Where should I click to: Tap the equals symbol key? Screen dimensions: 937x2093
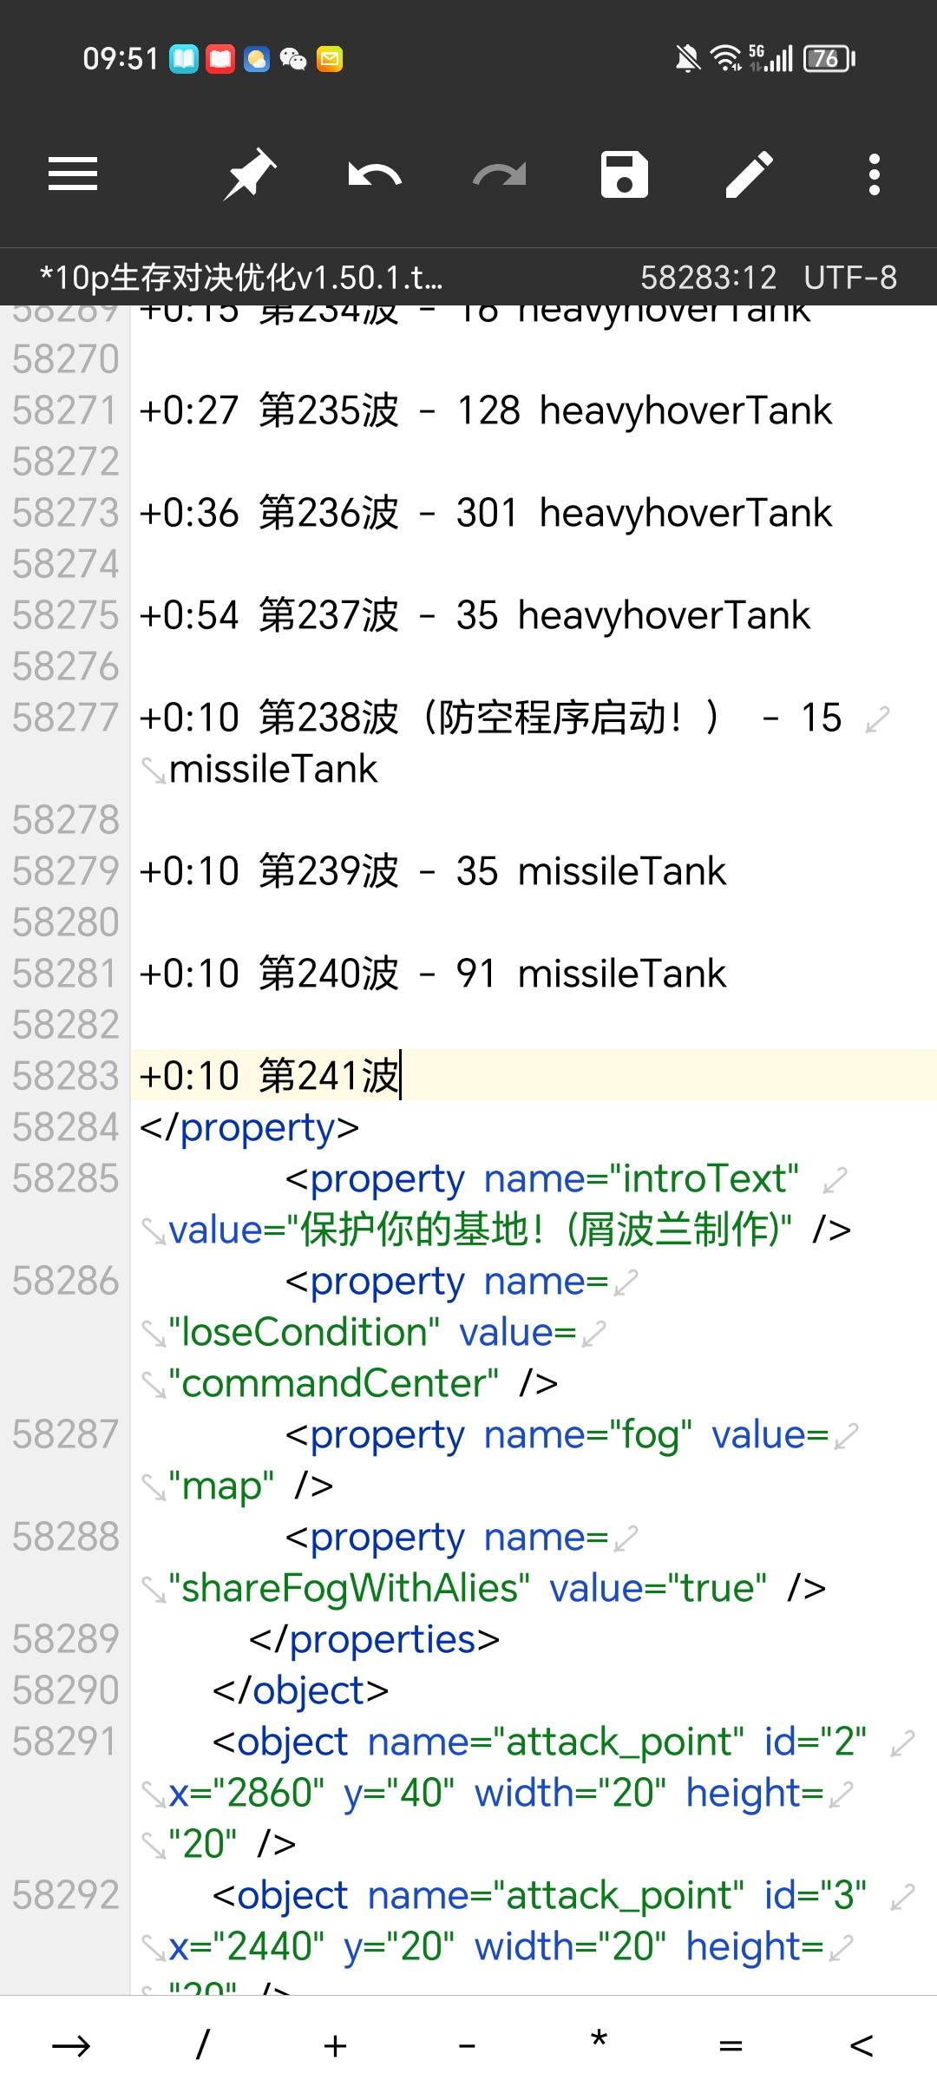coord(731,2046)
